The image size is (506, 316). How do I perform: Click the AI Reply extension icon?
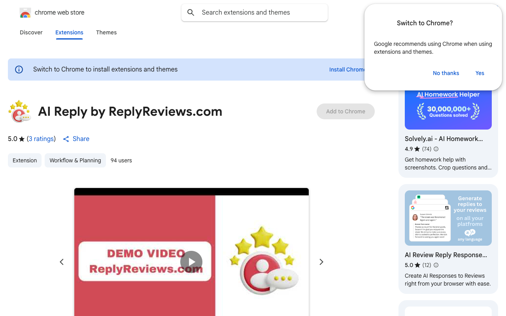point(19,111)
